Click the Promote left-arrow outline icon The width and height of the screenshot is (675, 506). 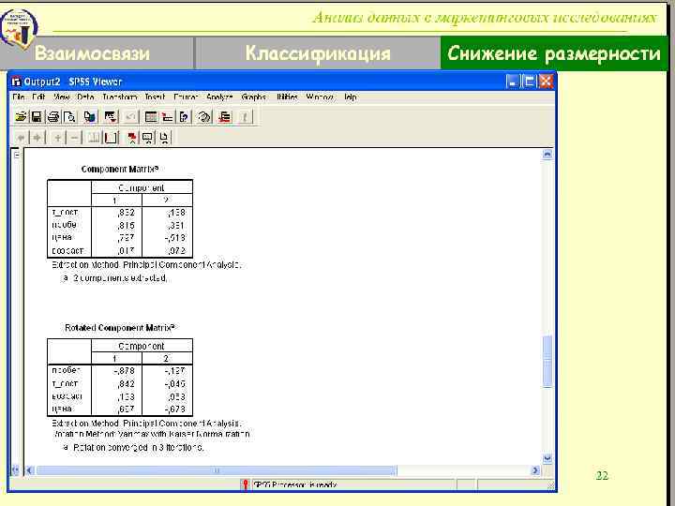(x=21, y=138)
